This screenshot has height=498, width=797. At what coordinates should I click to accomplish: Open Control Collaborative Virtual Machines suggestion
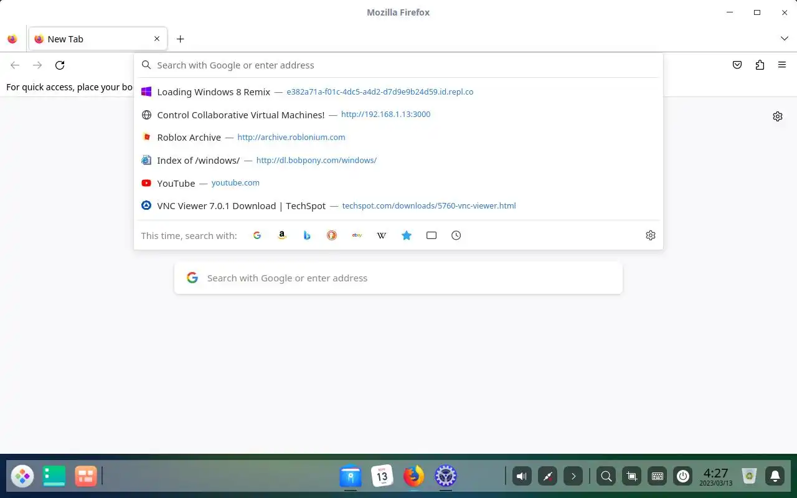point(398,115)
